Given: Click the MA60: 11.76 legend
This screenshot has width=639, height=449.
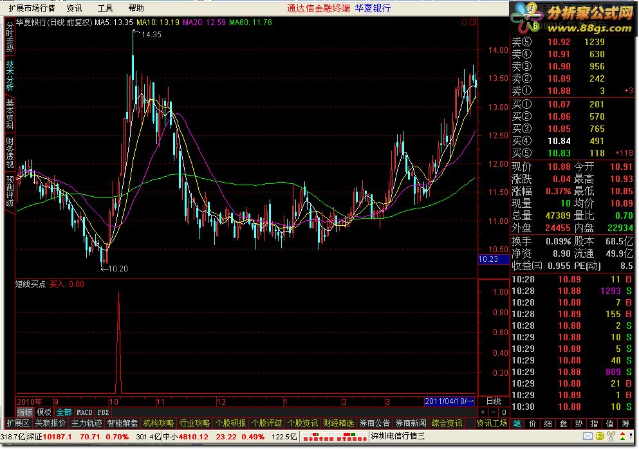Looking at the screenshot, I should pos(250,23).
